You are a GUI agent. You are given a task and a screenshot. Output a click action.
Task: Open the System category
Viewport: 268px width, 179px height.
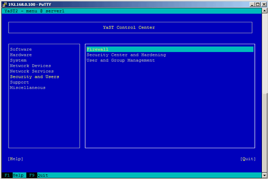pyautogui.click(x=19, y=60)
